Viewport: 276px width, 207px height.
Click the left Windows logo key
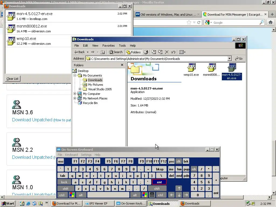(72, 195)
